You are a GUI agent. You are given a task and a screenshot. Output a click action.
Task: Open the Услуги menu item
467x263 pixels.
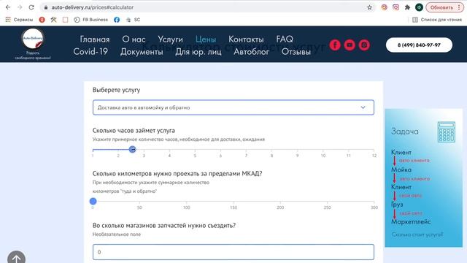coord(170,39)
